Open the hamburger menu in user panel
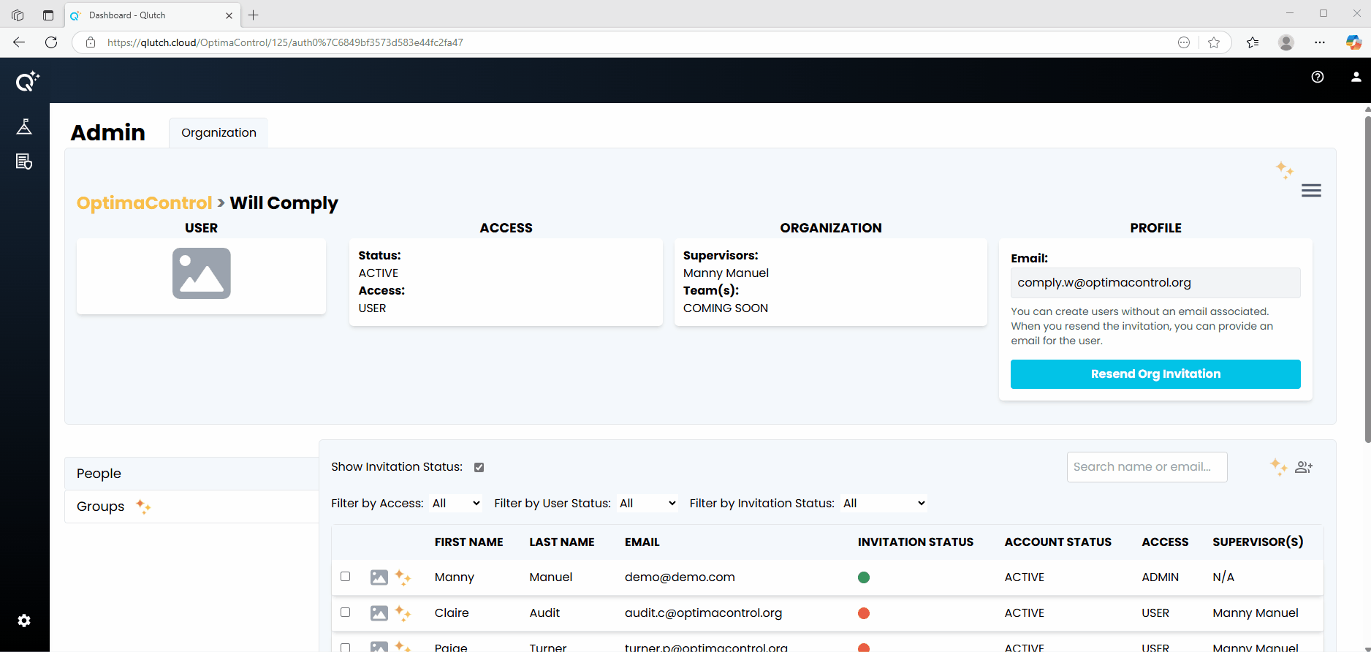This screenshot has width=1371, height=652. coord(1310,191)
